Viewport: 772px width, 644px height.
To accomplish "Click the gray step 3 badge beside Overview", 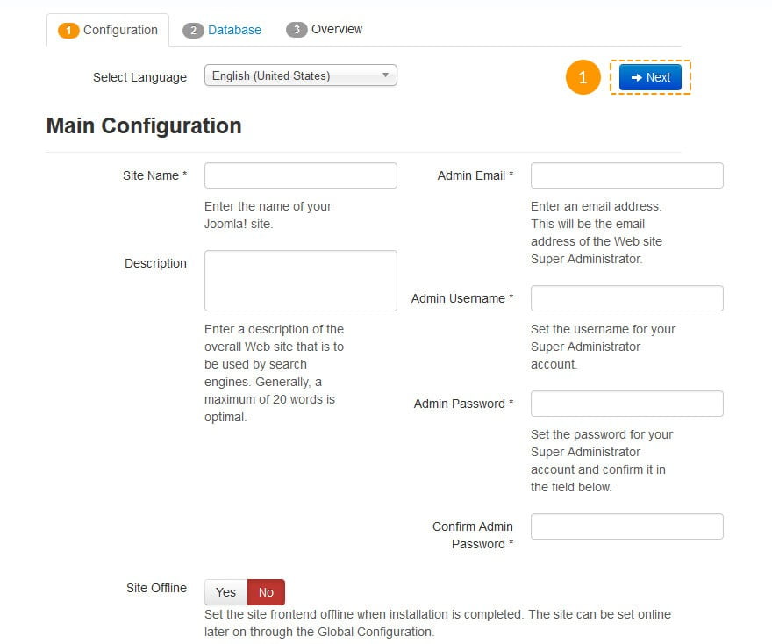I will pyautogui.click(x=297, y=30).
